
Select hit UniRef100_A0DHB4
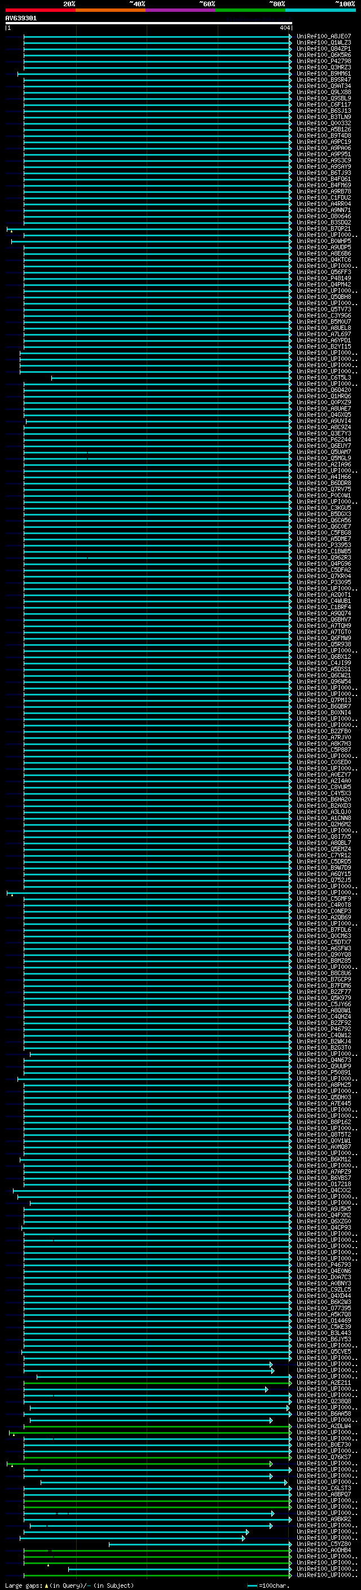point(323,1550)
